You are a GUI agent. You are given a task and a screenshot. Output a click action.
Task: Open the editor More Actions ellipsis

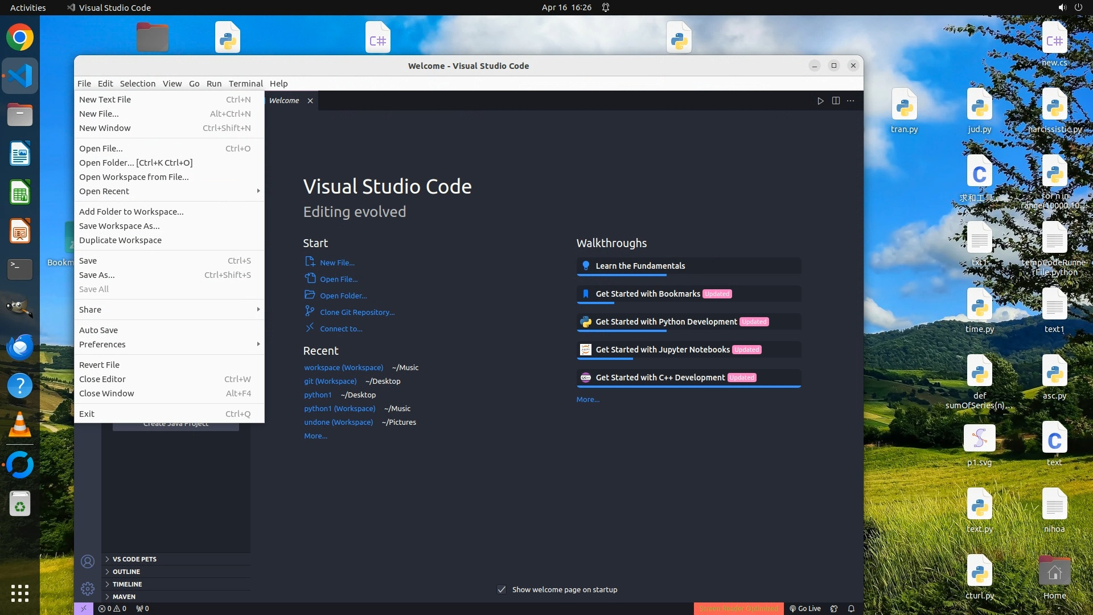850,101
